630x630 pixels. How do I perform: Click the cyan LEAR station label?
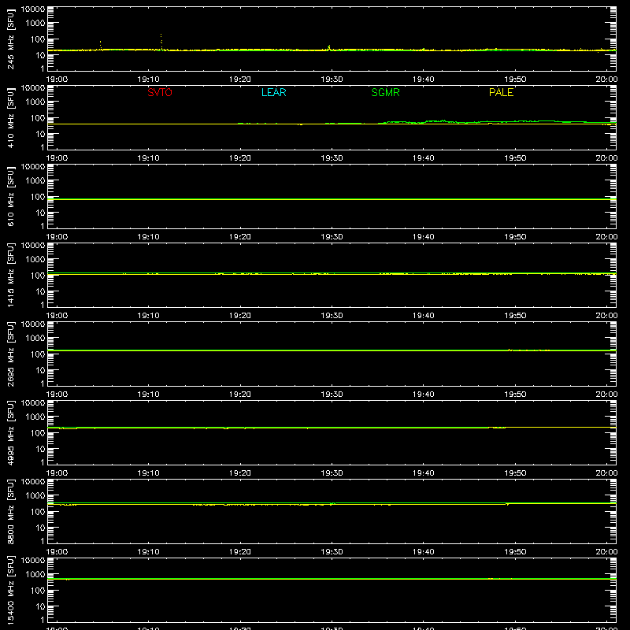(273, 92)
